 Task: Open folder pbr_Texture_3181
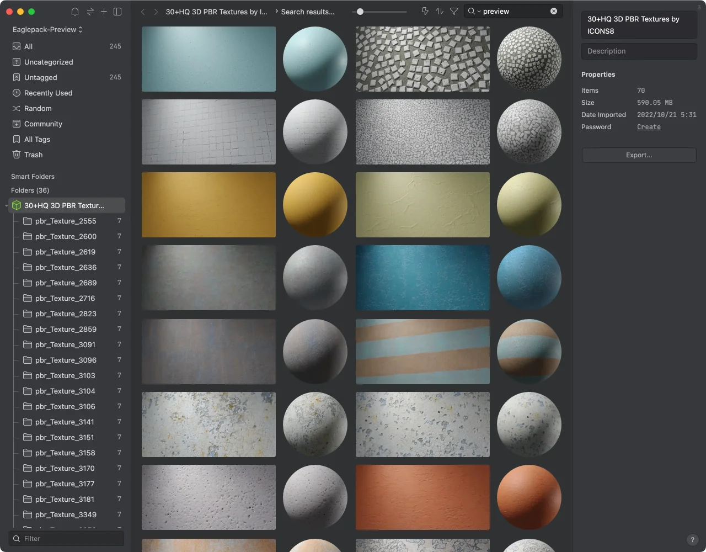(x=67, y=499)
